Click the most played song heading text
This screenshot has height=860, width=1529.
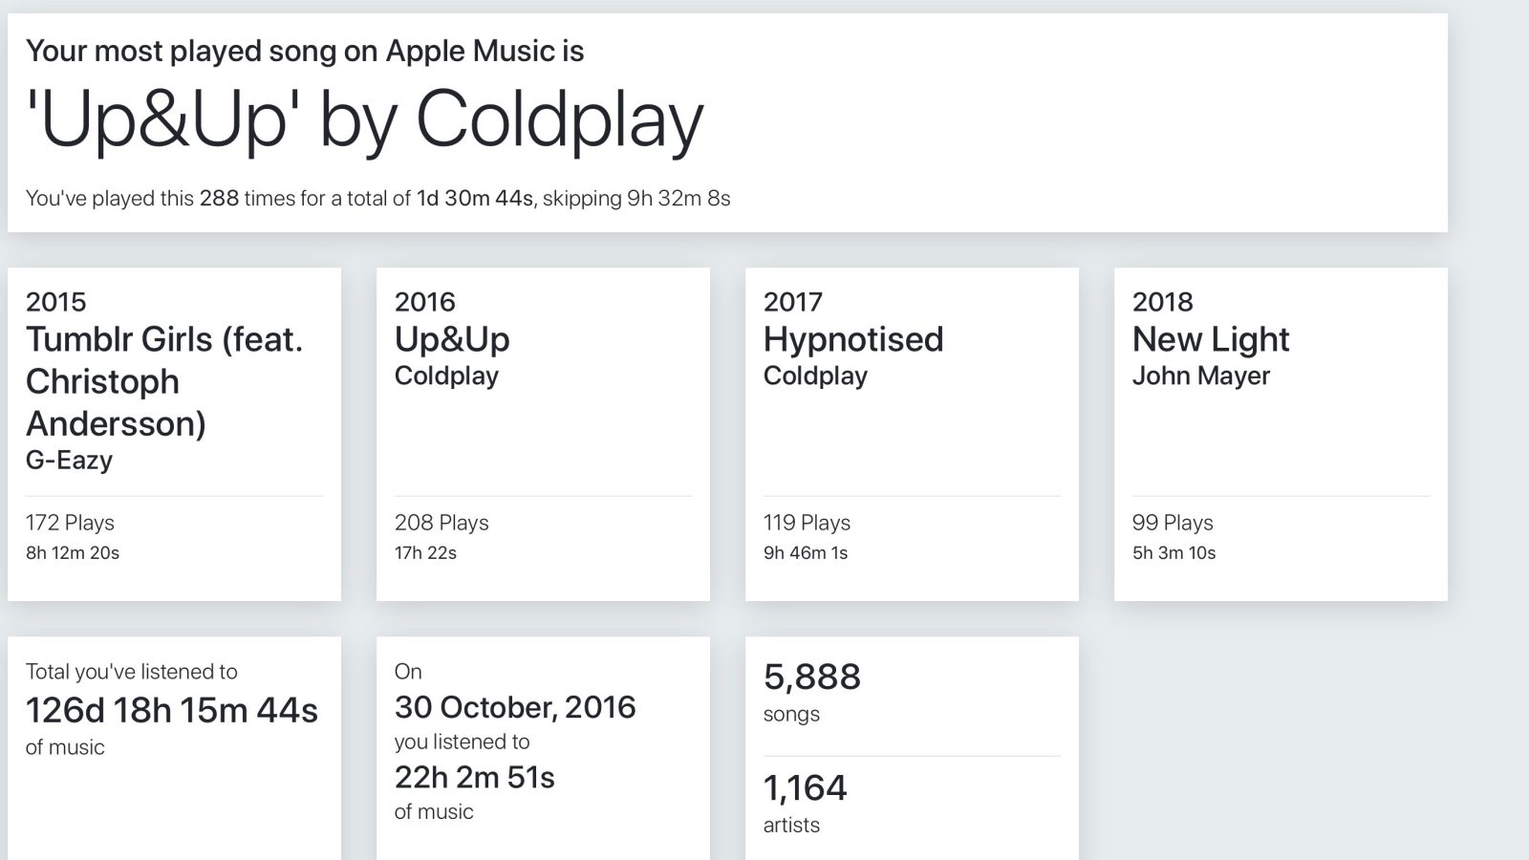tap(304, 51)
